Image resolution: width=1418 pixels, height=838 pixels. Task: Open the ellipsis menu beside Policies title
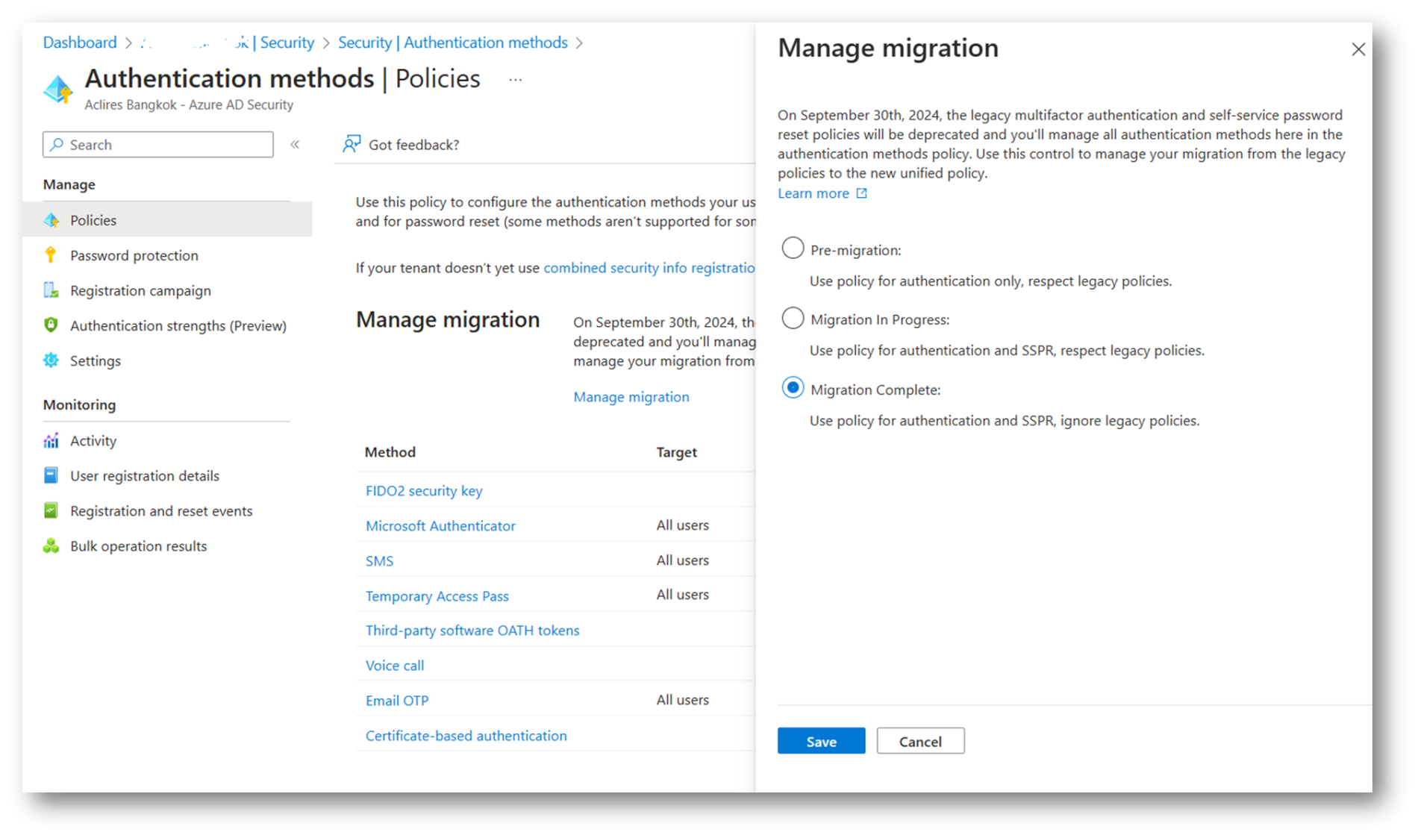(x=514, y=79)
